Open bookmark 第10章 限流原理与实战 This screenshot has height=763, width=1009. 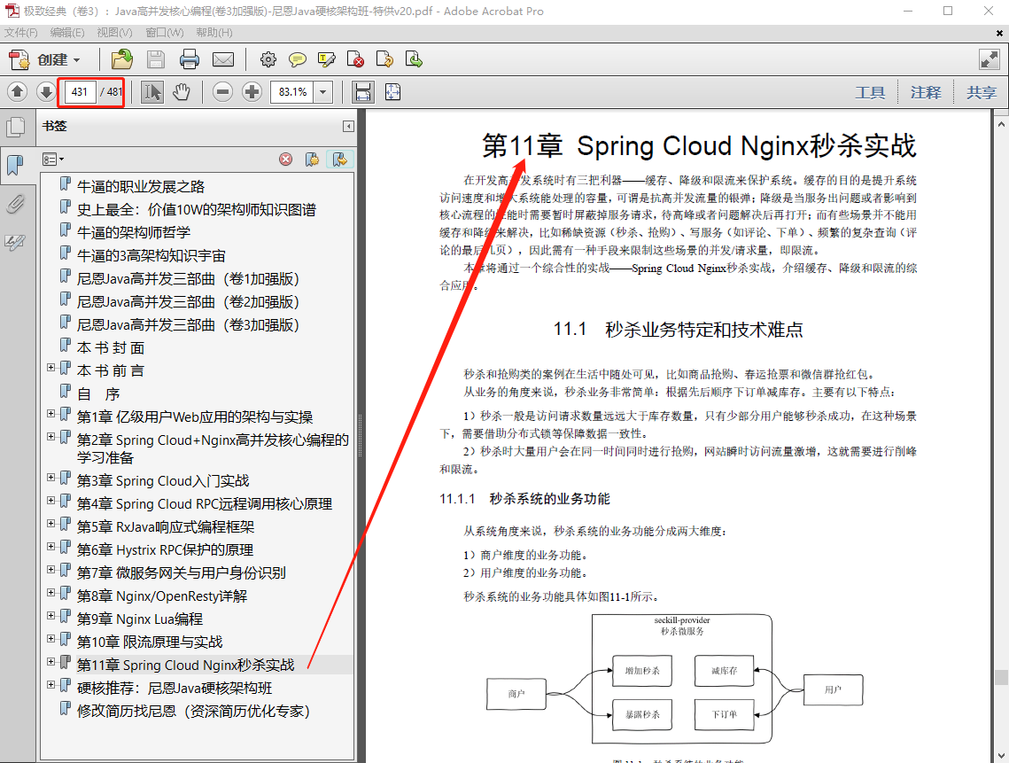pyautogui.click(x=150, y=642)
